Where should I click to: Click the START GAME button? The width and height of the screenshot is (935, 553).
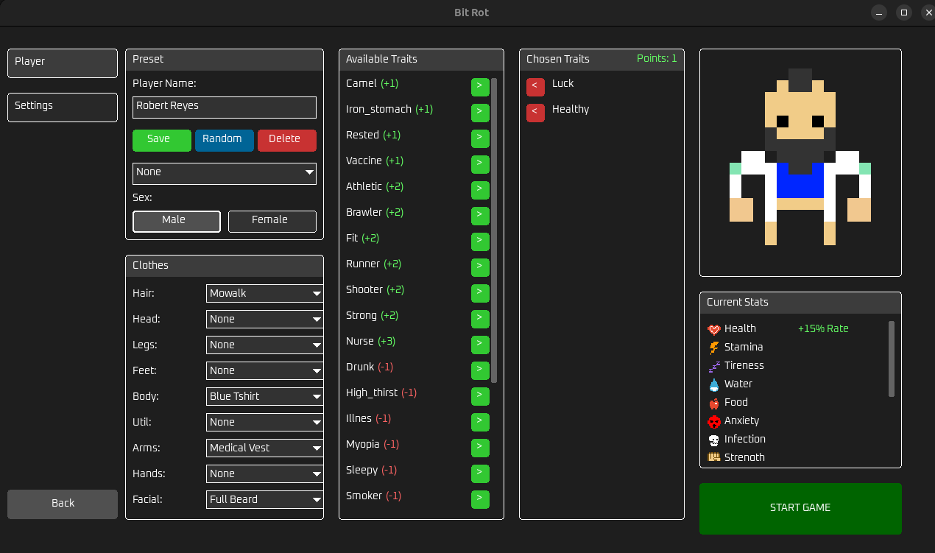(800, 509)
